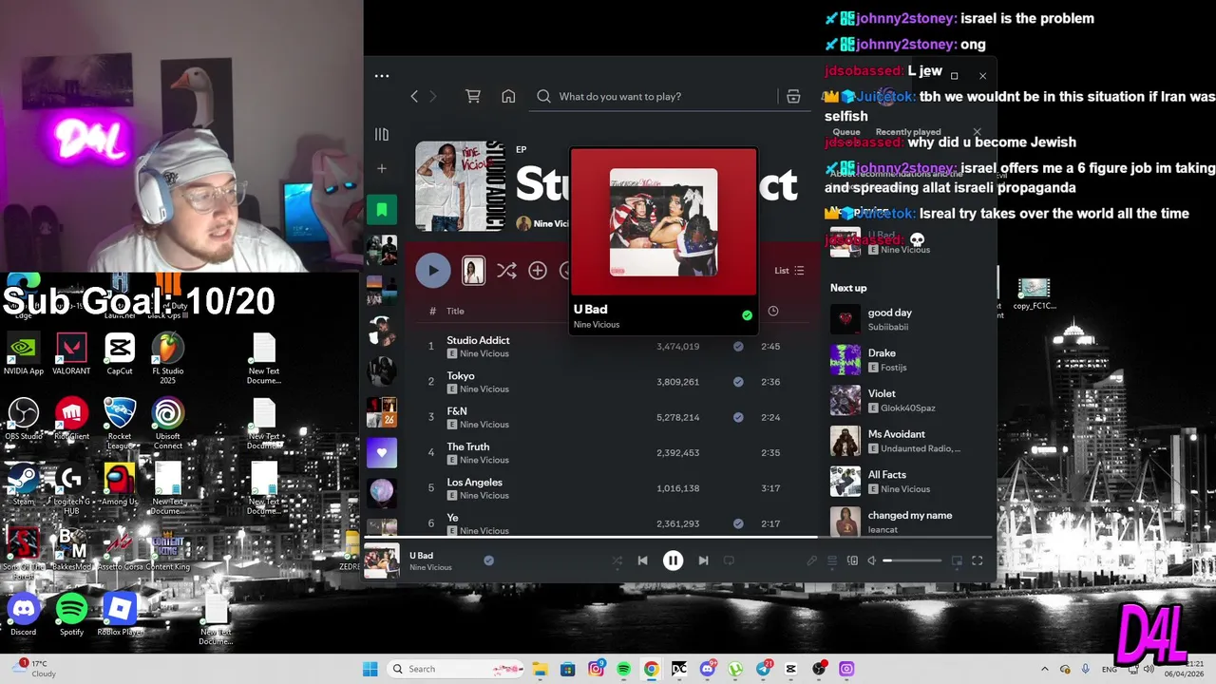
Task: Toggle saved checkmark for Studio Addict track
Action: pos(738,347)
